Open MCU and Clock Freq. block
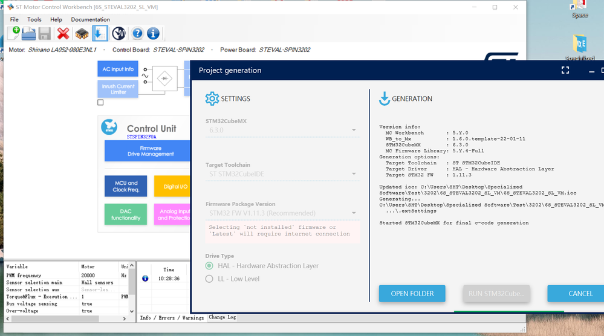Screen dimensions: 604x336 coord(126,186)
